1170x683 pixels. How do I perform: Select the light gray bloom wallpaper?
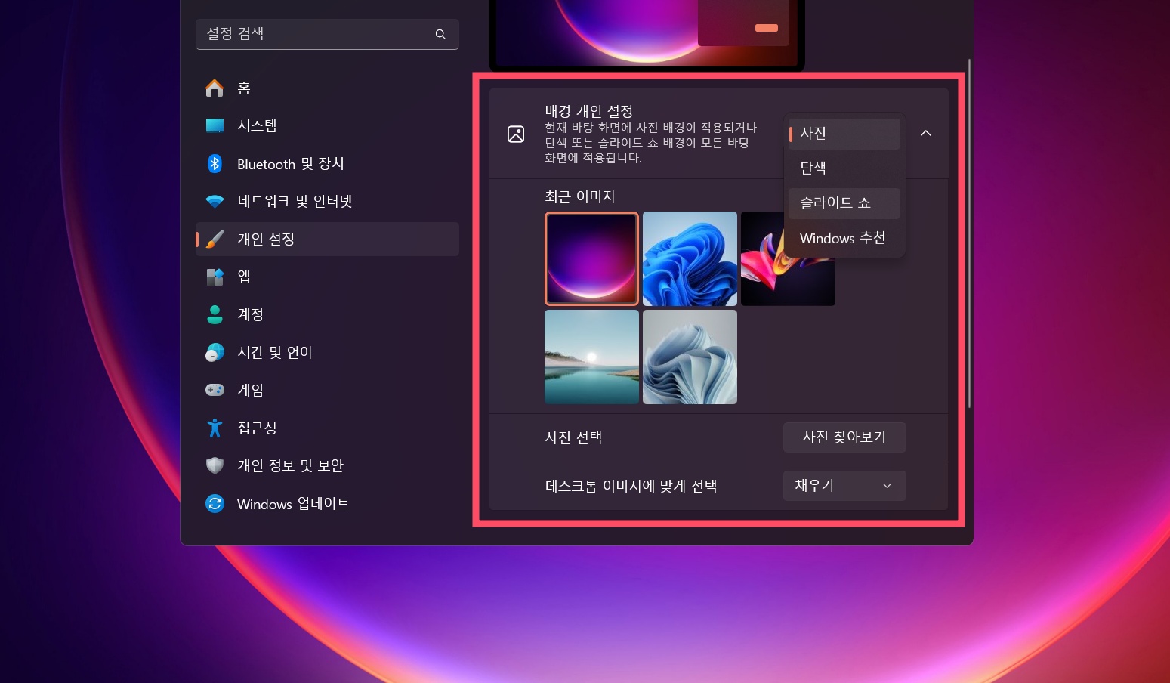(690, 357)
